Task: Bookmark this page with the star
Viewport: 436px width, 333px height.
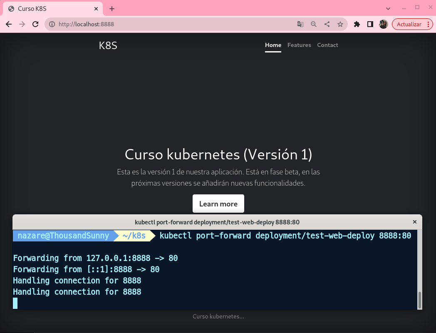Action: click(340, 25)
